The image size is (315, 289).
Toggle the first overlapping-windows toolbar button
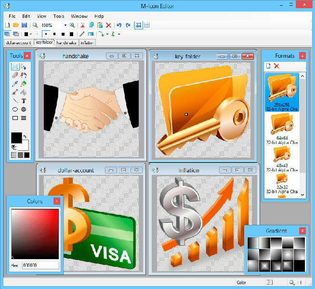[7, 34]
